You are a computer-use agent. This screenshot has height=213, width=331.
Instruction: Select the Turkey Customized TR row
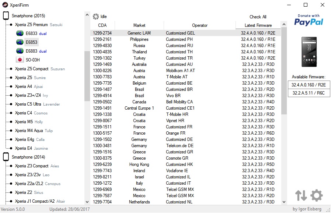pyautogui.click(x=186, y=58)
